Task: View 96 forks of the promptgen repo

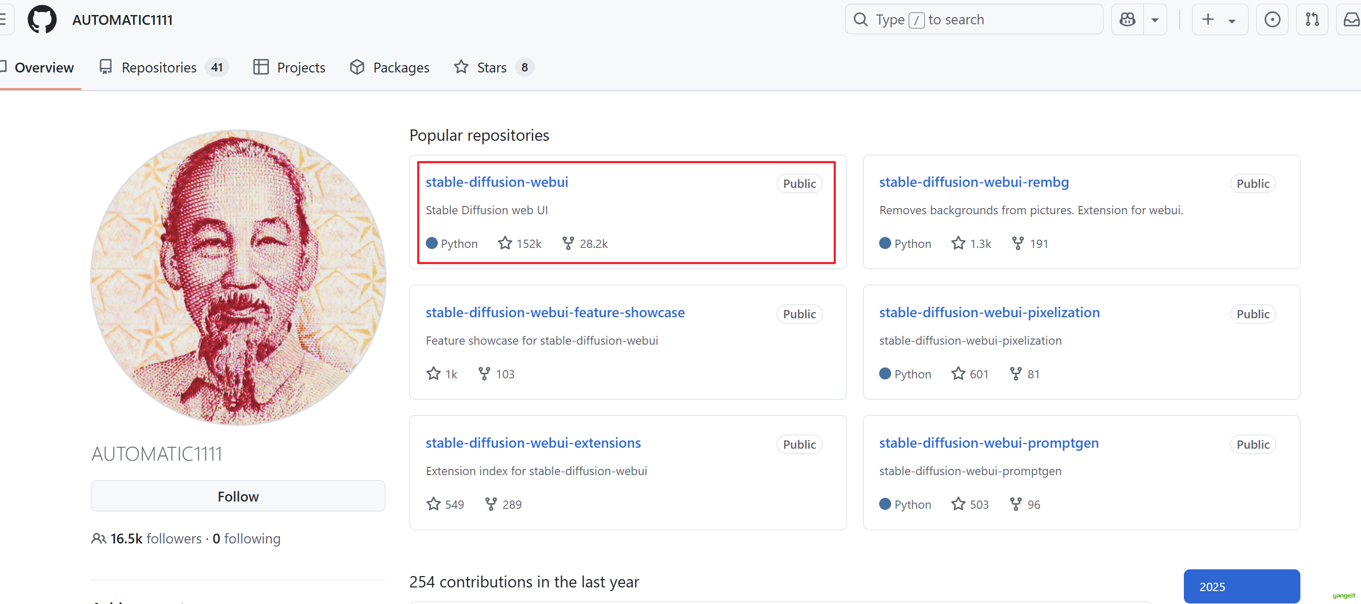Action: click(1024, 504)
